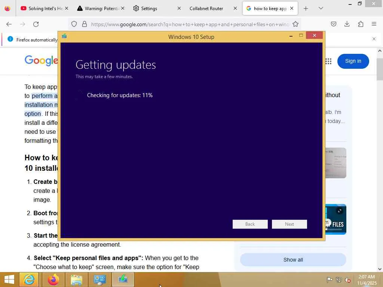Launch Internet Explorer from the taskbar
The height and width of the screenshot is (287, 383).
point(29,280)
